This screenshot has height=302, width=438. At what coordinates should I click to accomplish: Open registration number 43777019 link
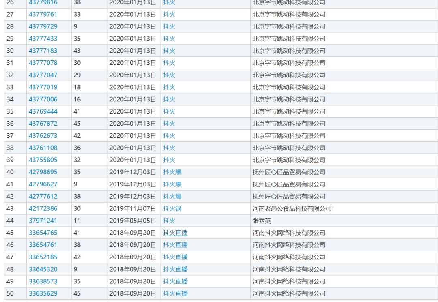pos(43,87)
